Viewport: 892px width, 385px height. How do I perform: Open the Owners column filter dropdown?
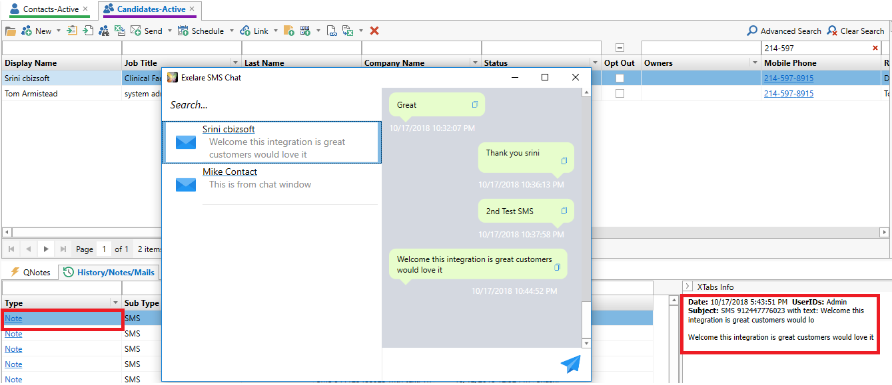click(x=755, y=63)
